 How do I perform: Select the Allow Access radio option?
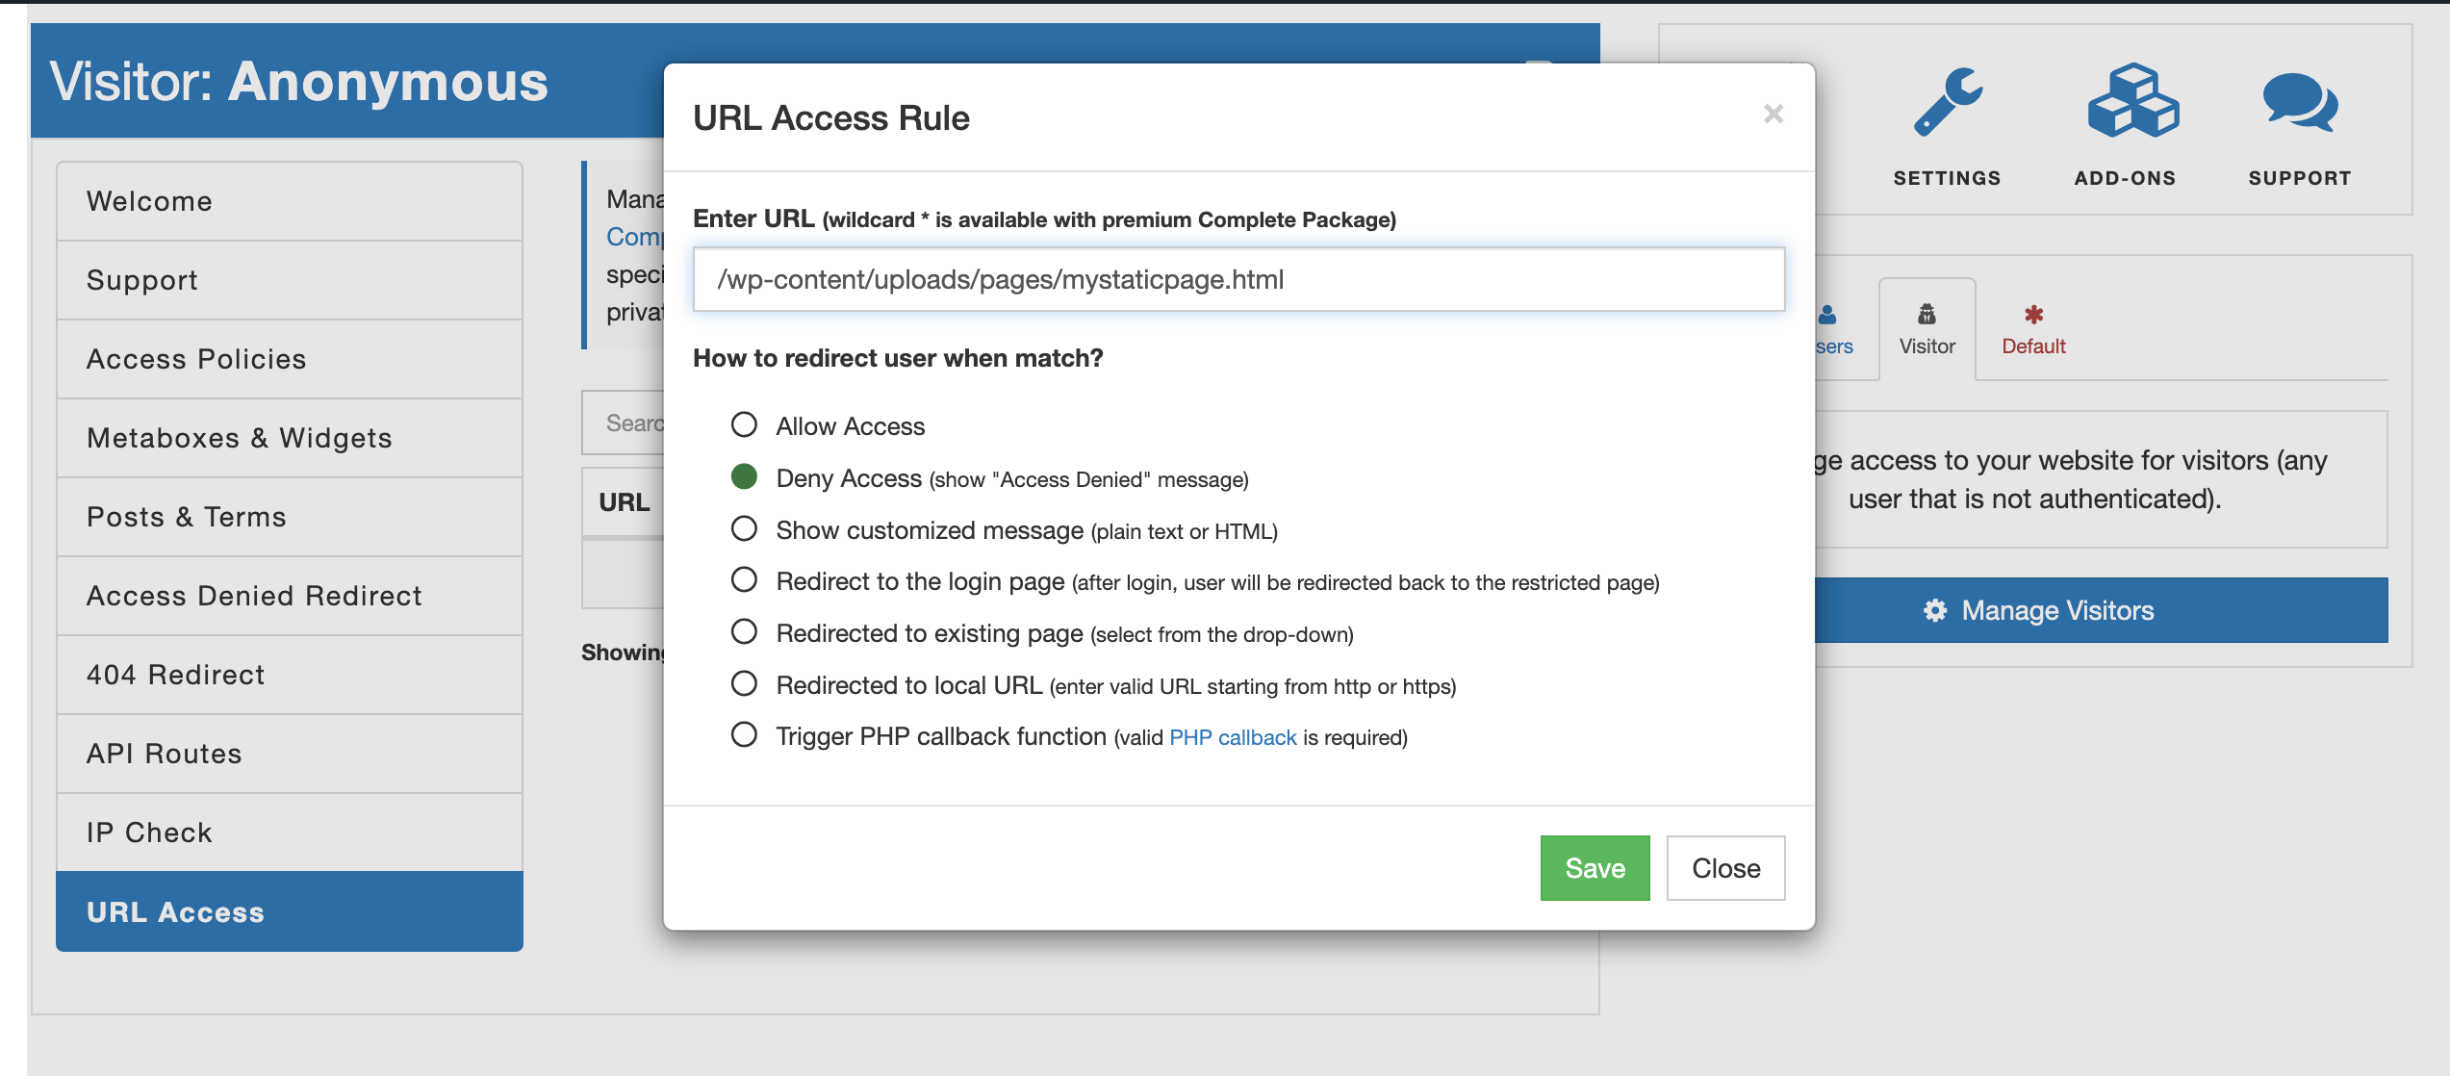pos(744,425)
